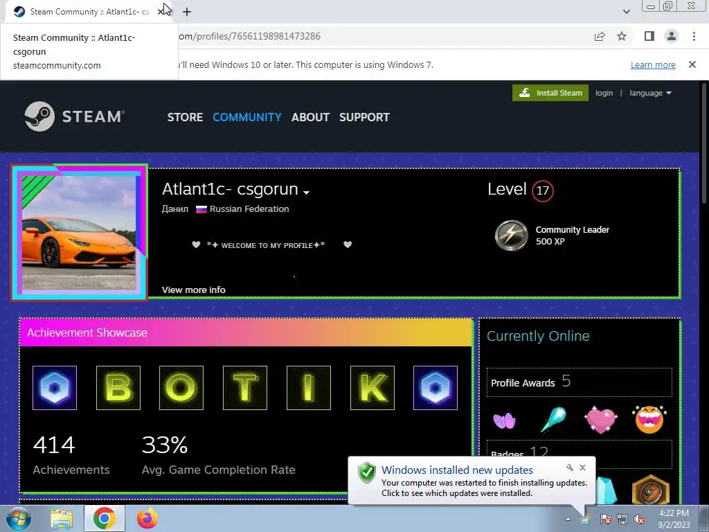Open the Badges 12 link
The width and height of the screenshot is (709, 532).
[580, 452]
